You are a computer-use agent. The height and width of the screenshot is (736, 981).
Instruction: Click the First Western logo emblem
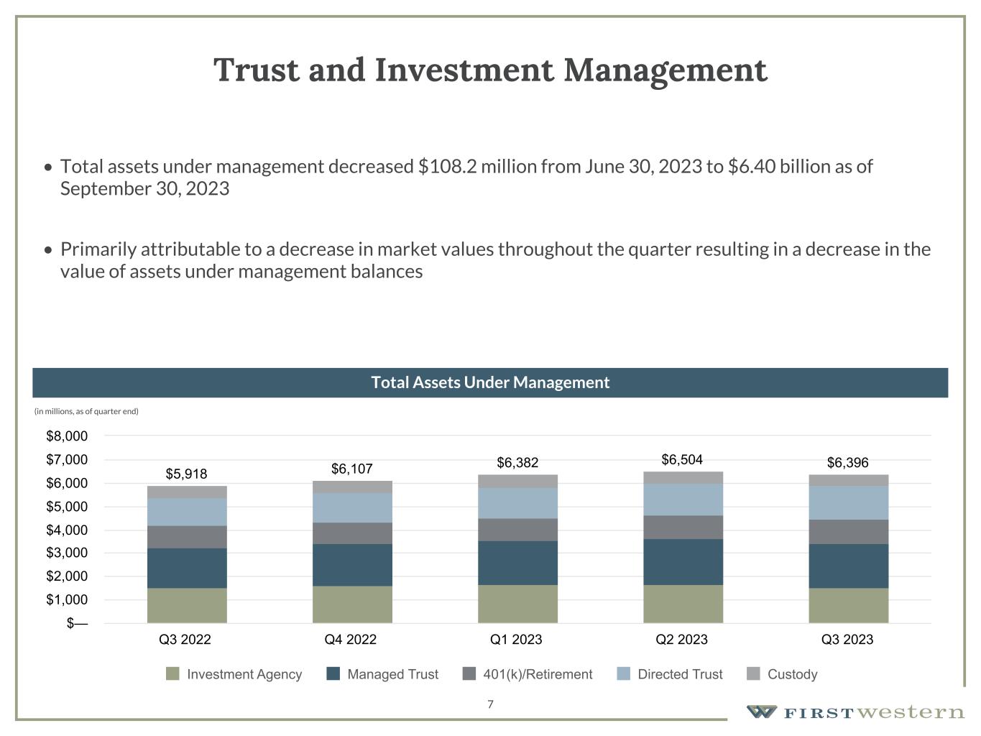[x=761, y=712]
